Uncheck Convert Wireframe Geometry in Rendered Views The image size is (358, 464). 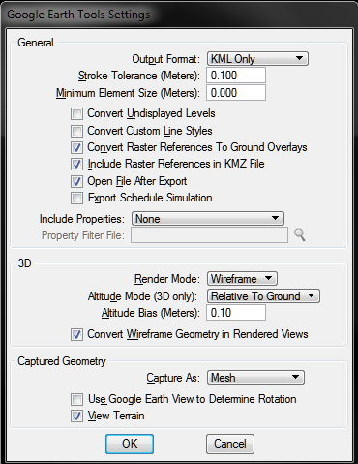click(76, 334)
